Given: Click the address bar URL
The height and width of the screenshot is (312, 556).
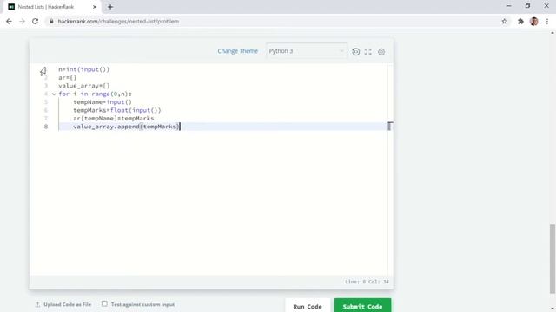Looking at the screenshot, I should coord(118,21).
